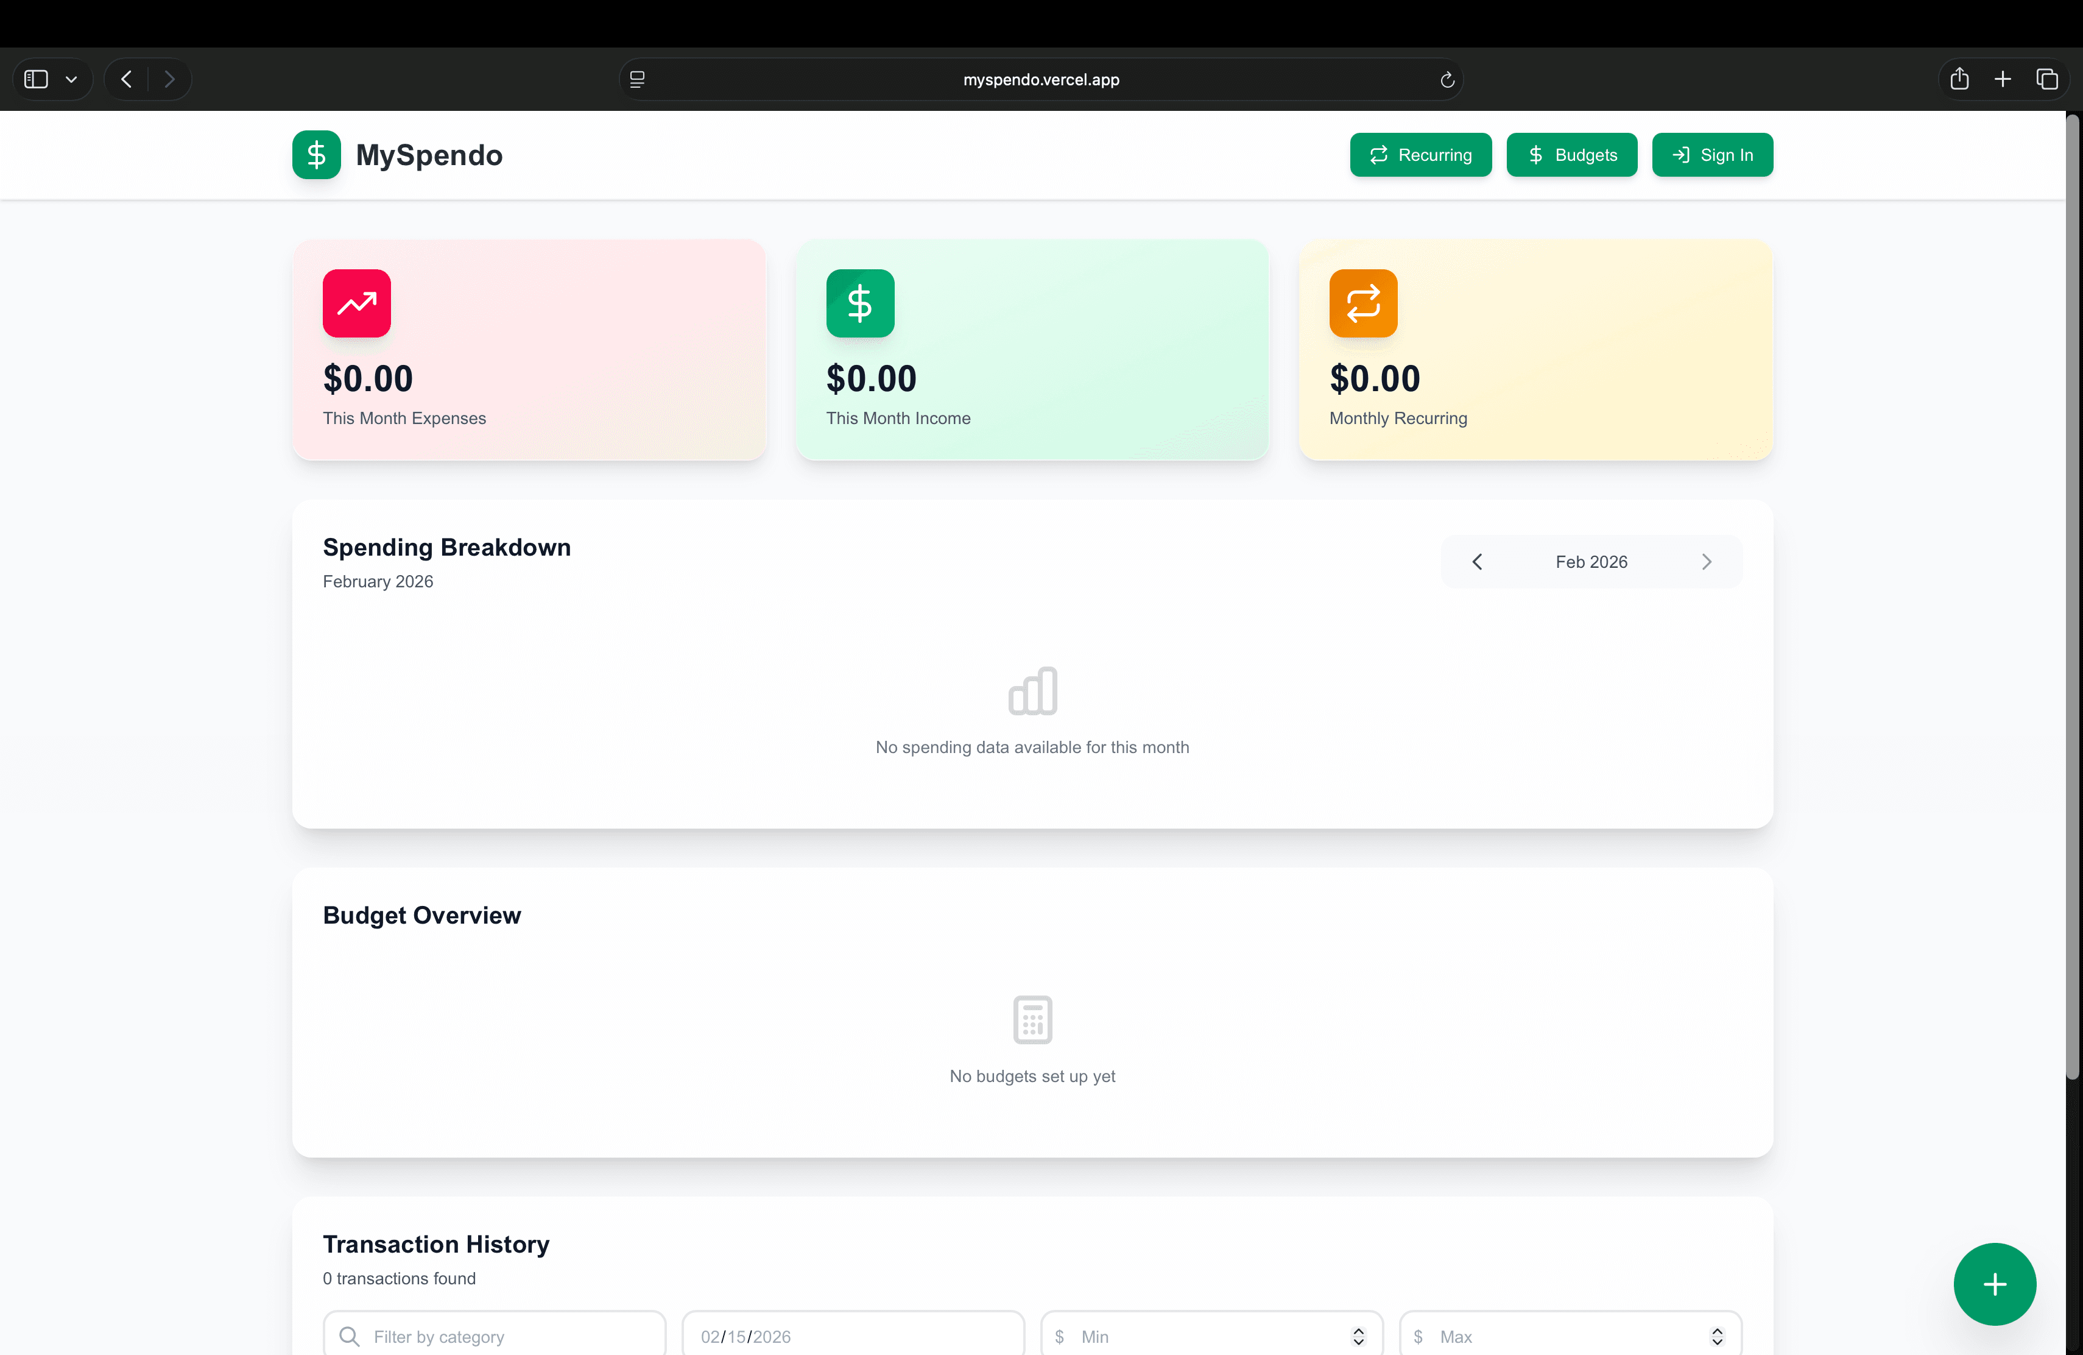Screen dimensions: 2083x1355
Task: Show the tab overview in browser
Action: tap(2046, 80)
